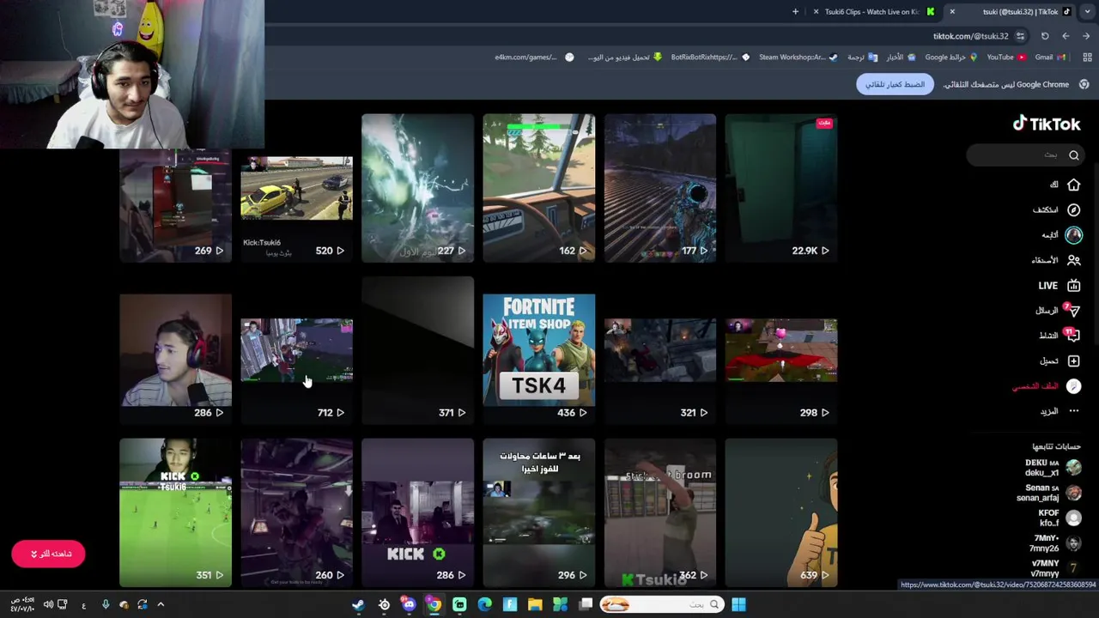Open the YouTube bookmark

[1005, 58]
